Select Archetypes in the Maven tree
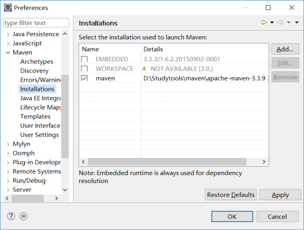 [x=37, y=62]
